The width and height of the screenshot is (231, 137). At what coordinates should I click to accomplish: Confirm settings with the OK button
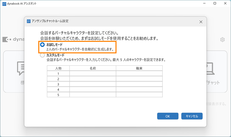(x=168, y=116)
